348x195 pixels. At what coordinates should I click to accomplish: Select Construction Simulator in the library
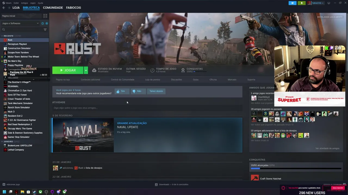[19, 48]
